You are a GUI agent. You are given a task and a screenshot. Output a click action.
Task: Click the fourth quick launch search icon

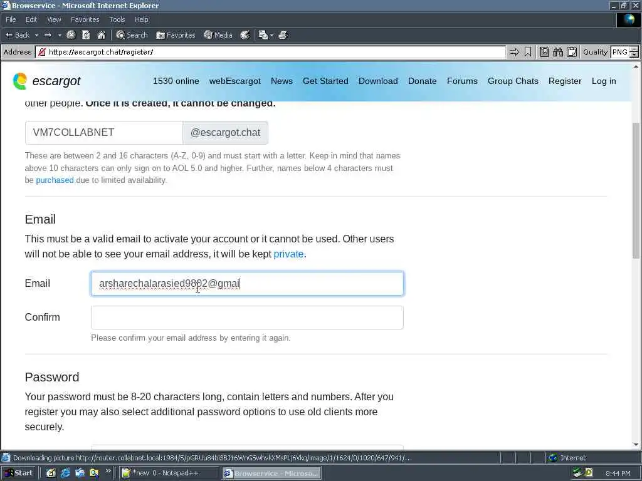click(x=94, y=473)
